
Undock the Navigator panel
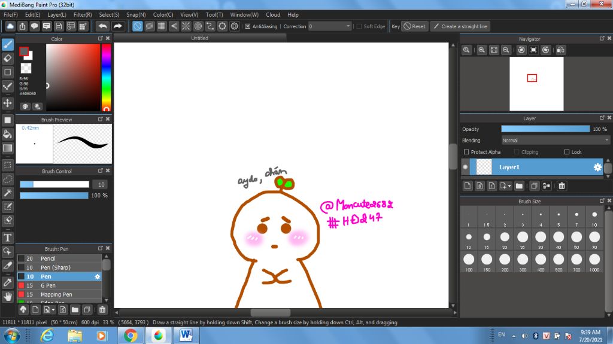[602, 38]
